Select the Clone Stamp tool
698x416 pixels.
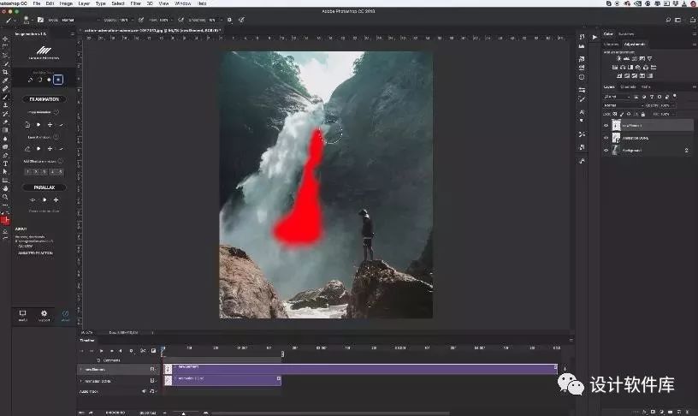5,105
